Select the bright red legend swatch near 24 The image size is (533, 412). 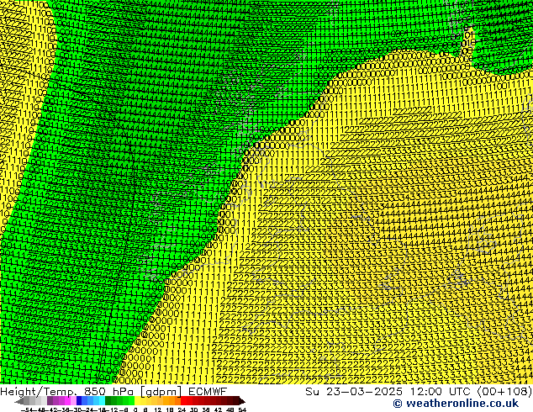(x=183, y=401)
